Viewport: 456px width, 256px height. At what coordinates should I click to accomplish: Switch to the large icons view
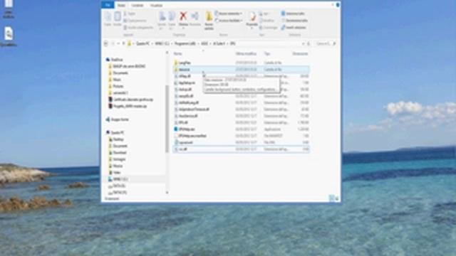pos(337,198)
